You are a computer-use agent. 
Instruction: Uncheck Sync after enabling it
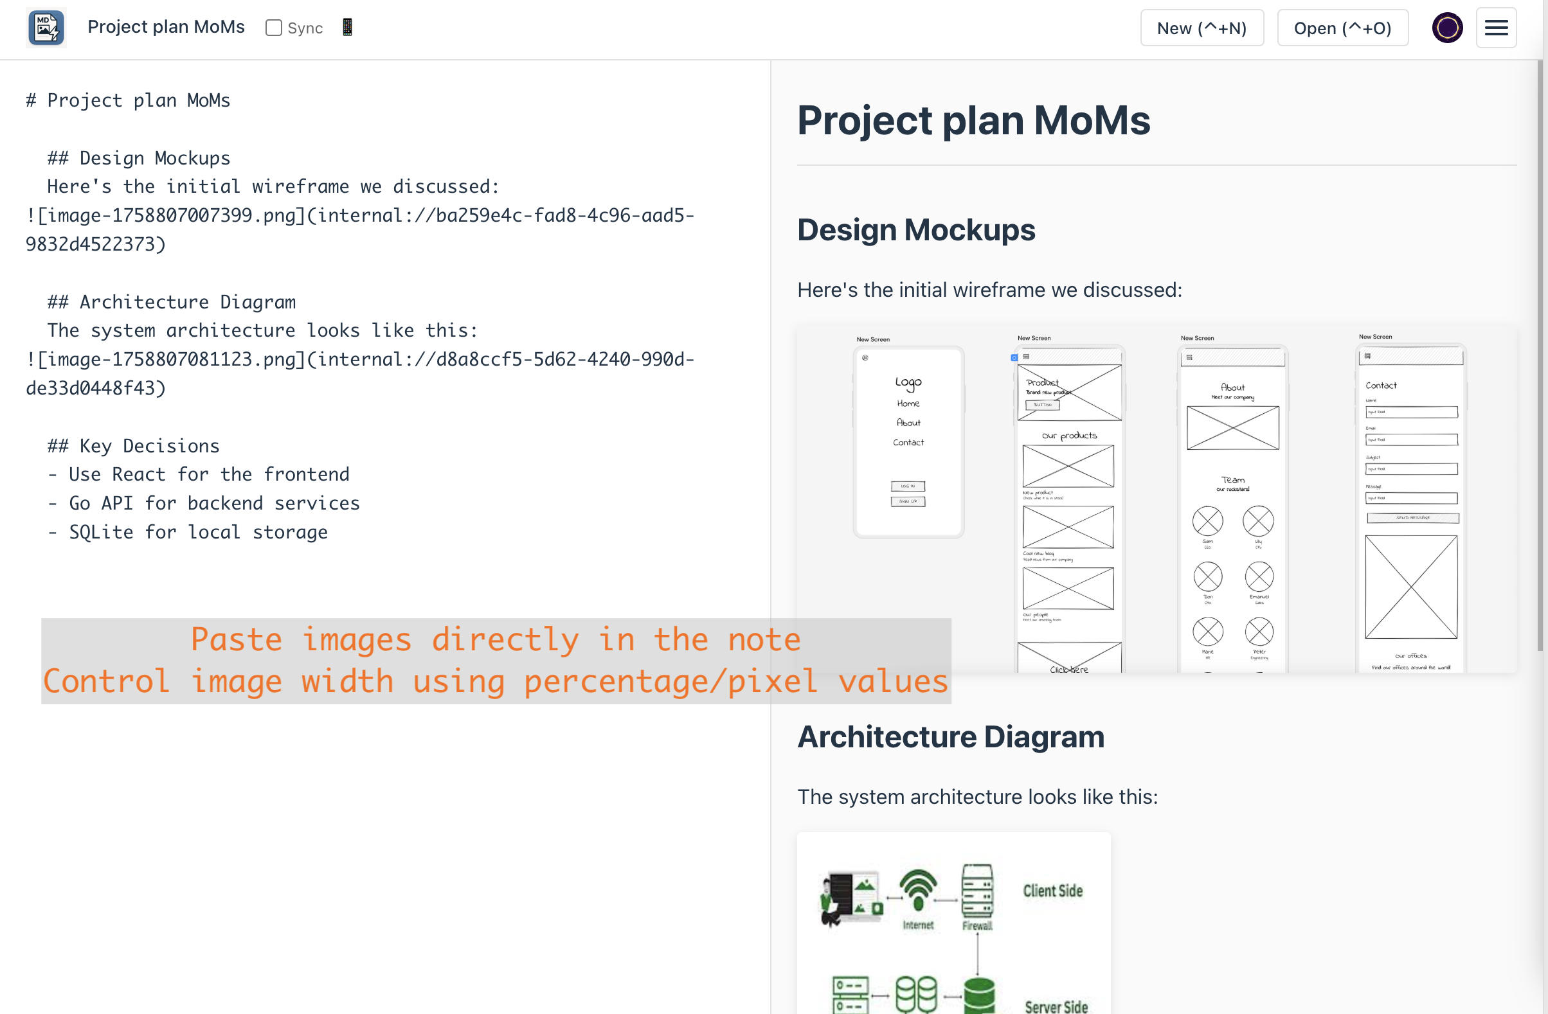pos(274,27)
